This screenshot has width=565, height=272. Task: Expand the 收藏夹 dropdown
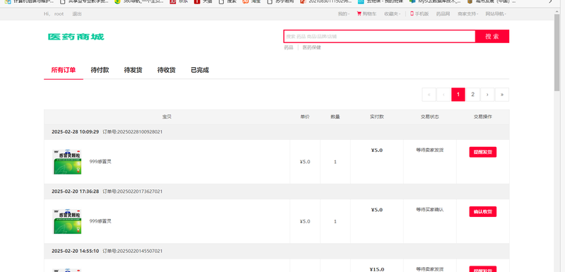click(392, 14)
